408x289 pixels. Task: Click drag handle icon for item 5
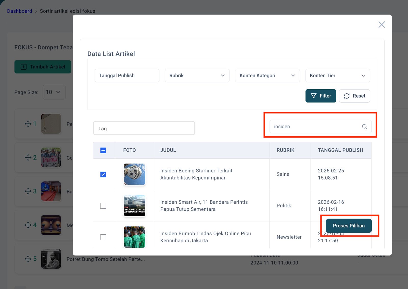pyautogui.click(x=28, y=259)
